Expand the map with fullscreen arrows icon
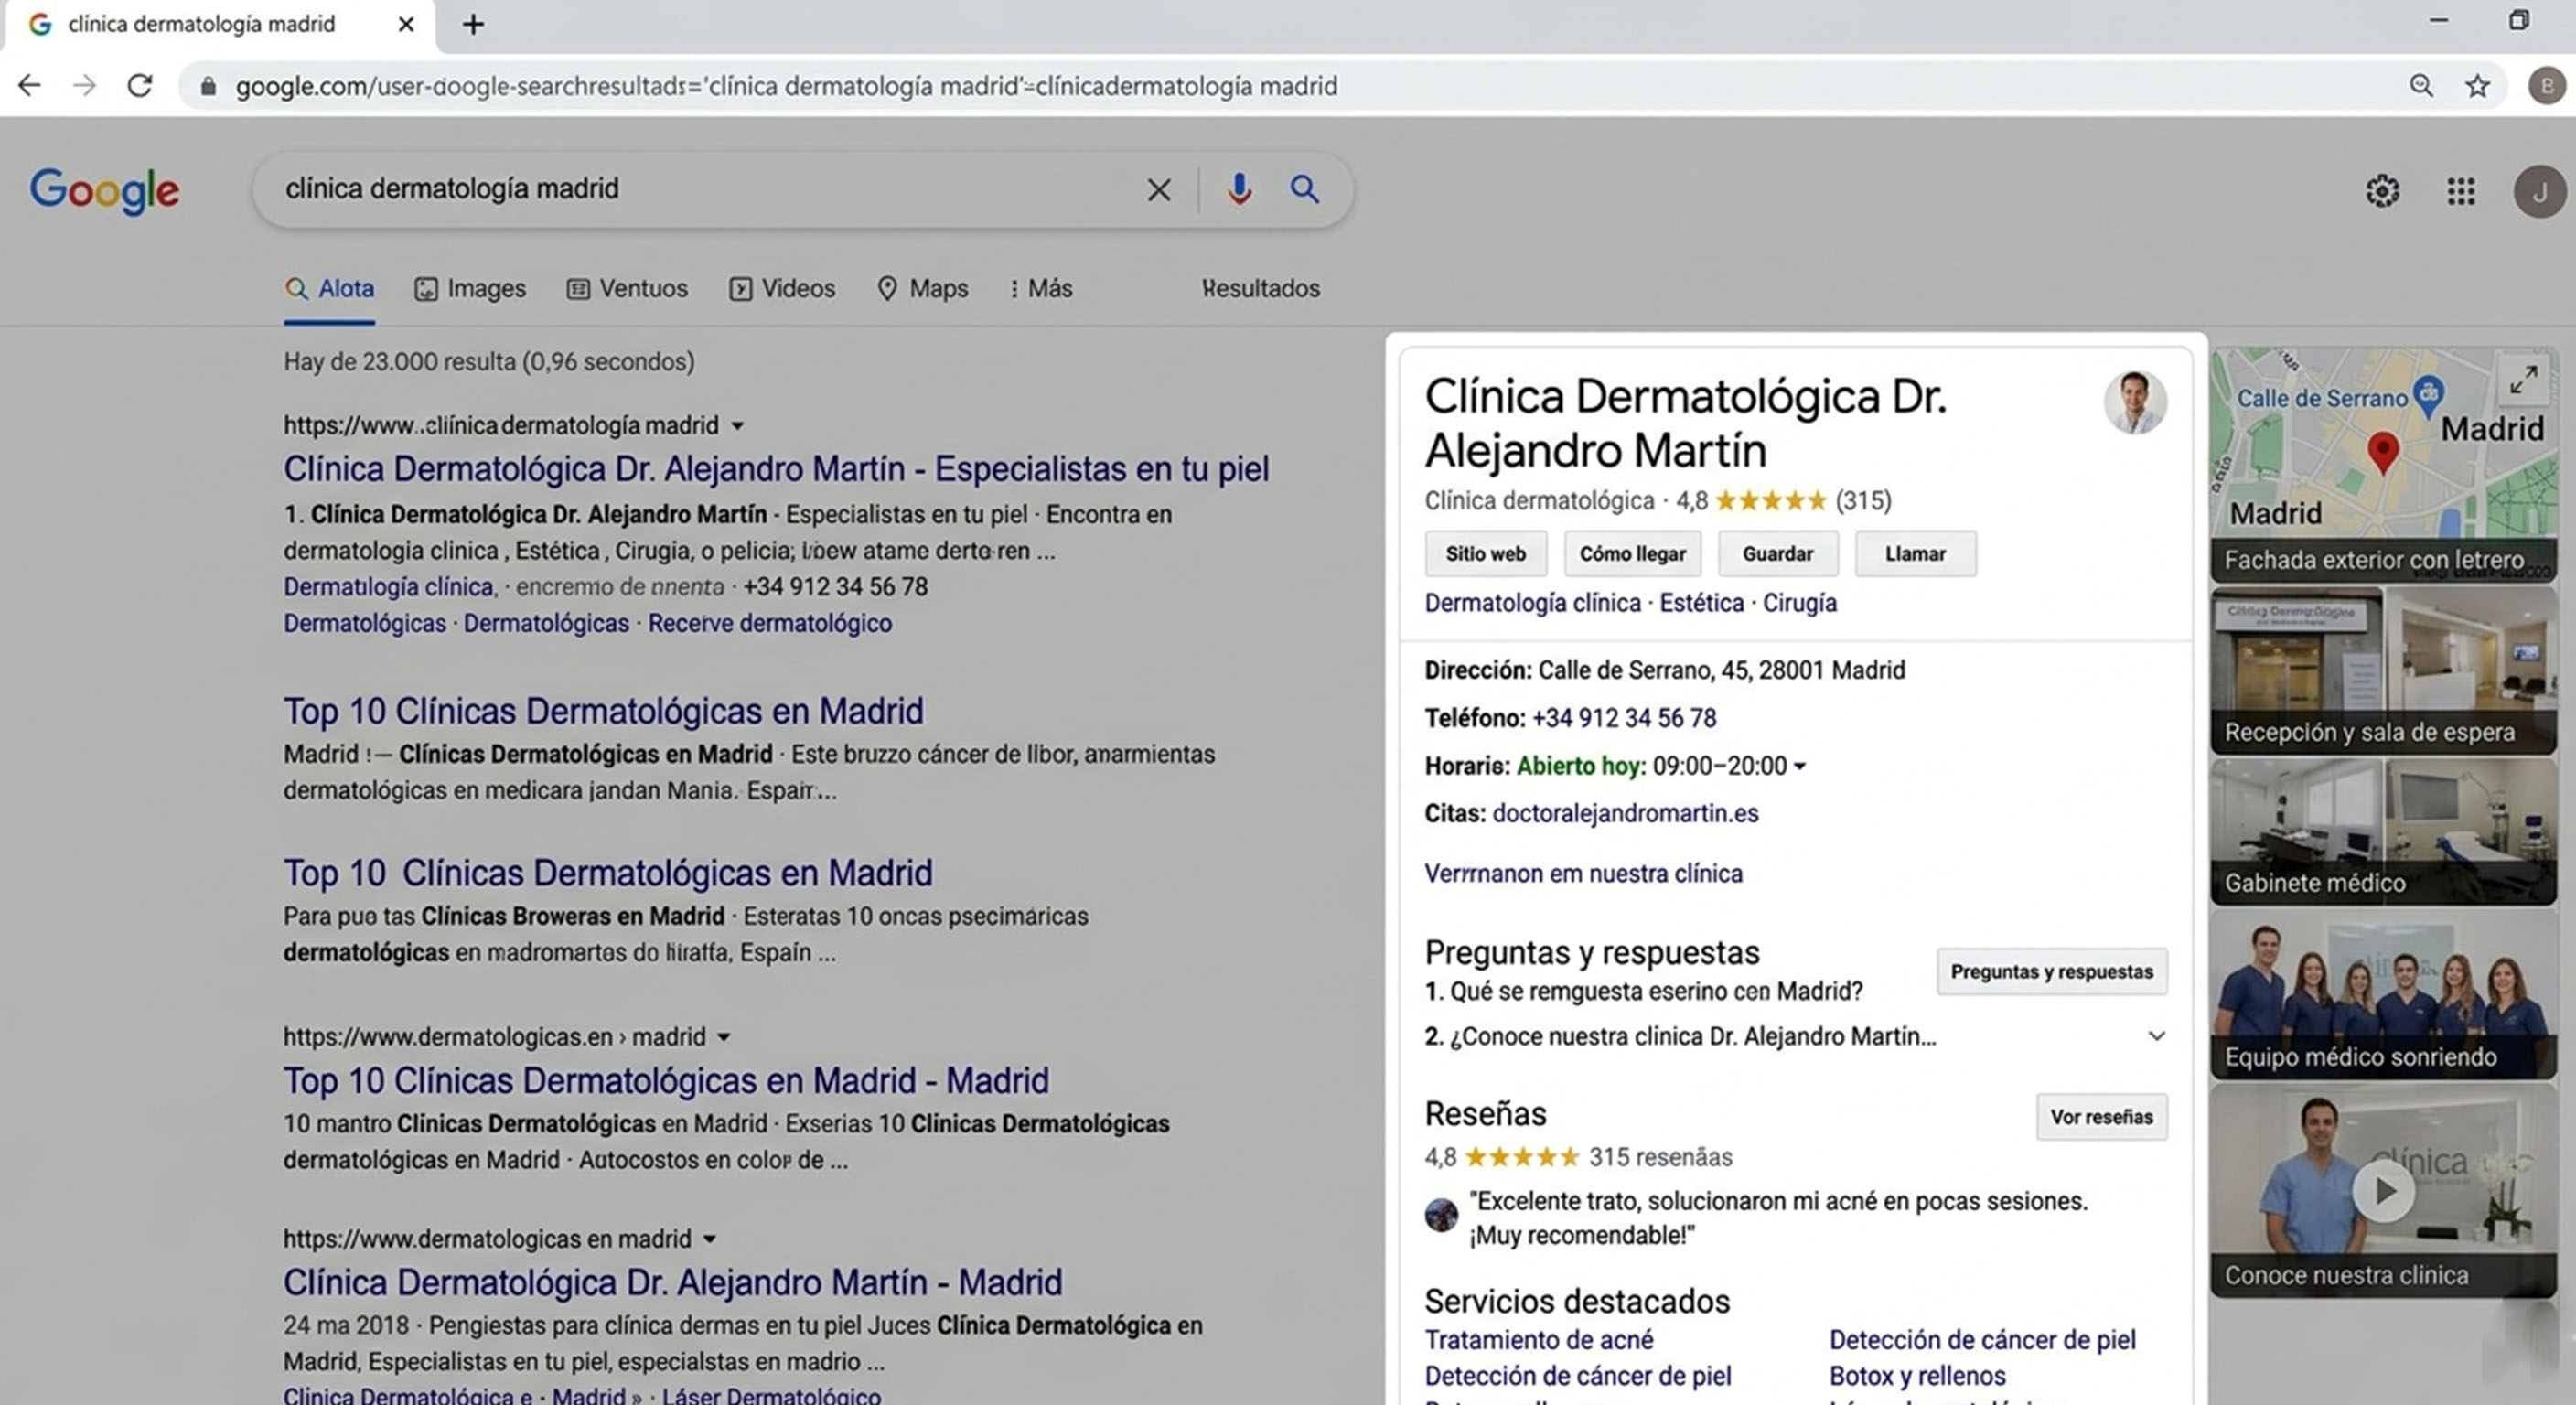Screen dimensions: 2576x1405 point(2523,380)
